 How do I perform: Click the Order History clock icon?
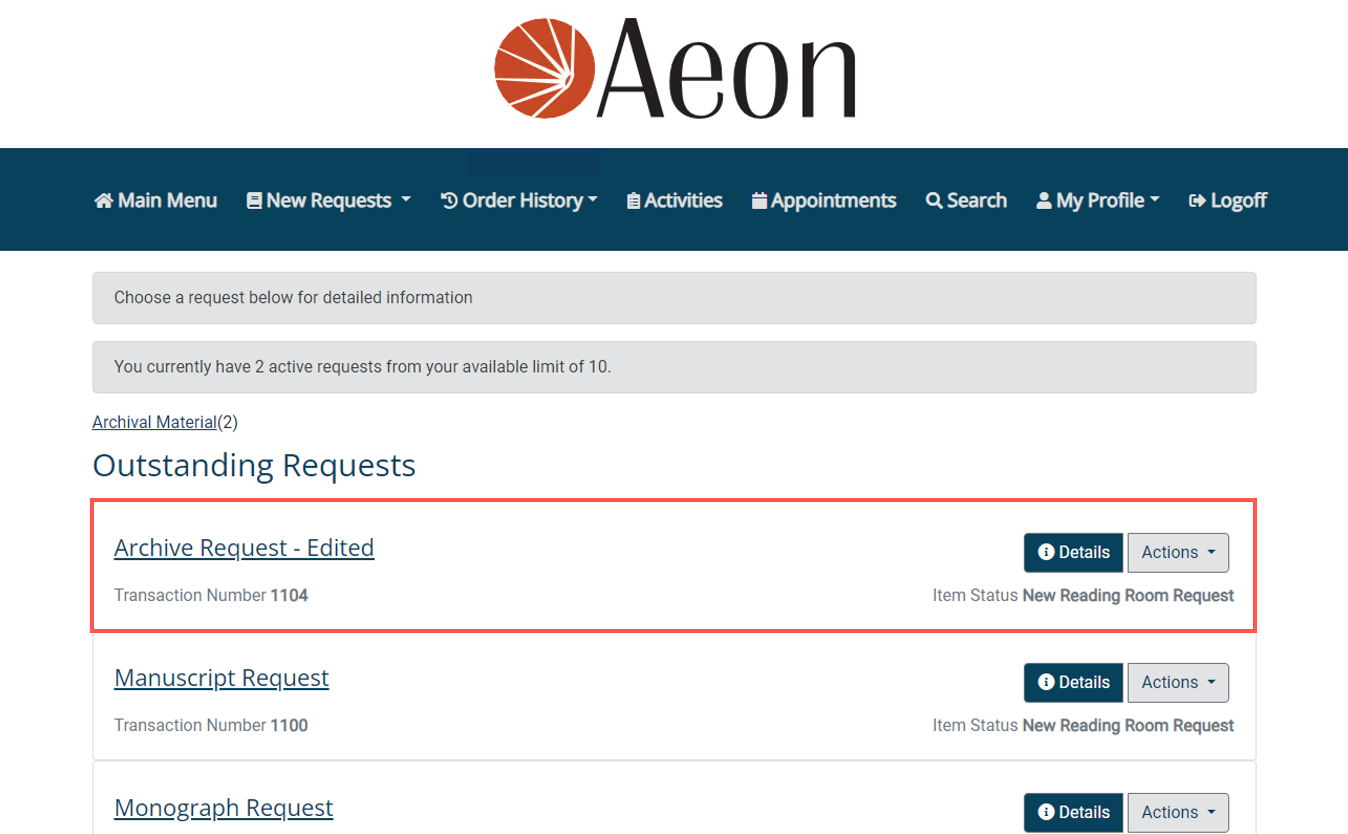point(448,201)
